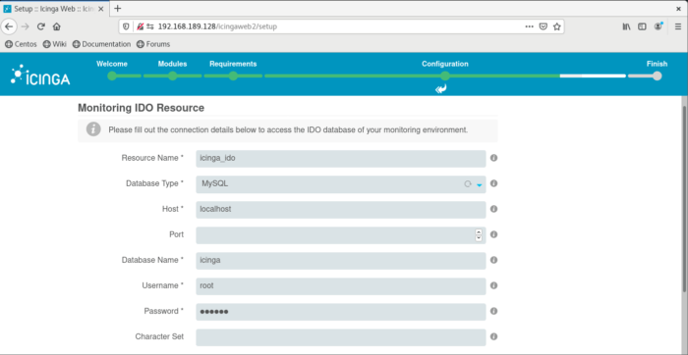This screenshot has width=688, height=355.
Task: Focus the Resource Name input field
Action: click(x=340, y=159)
